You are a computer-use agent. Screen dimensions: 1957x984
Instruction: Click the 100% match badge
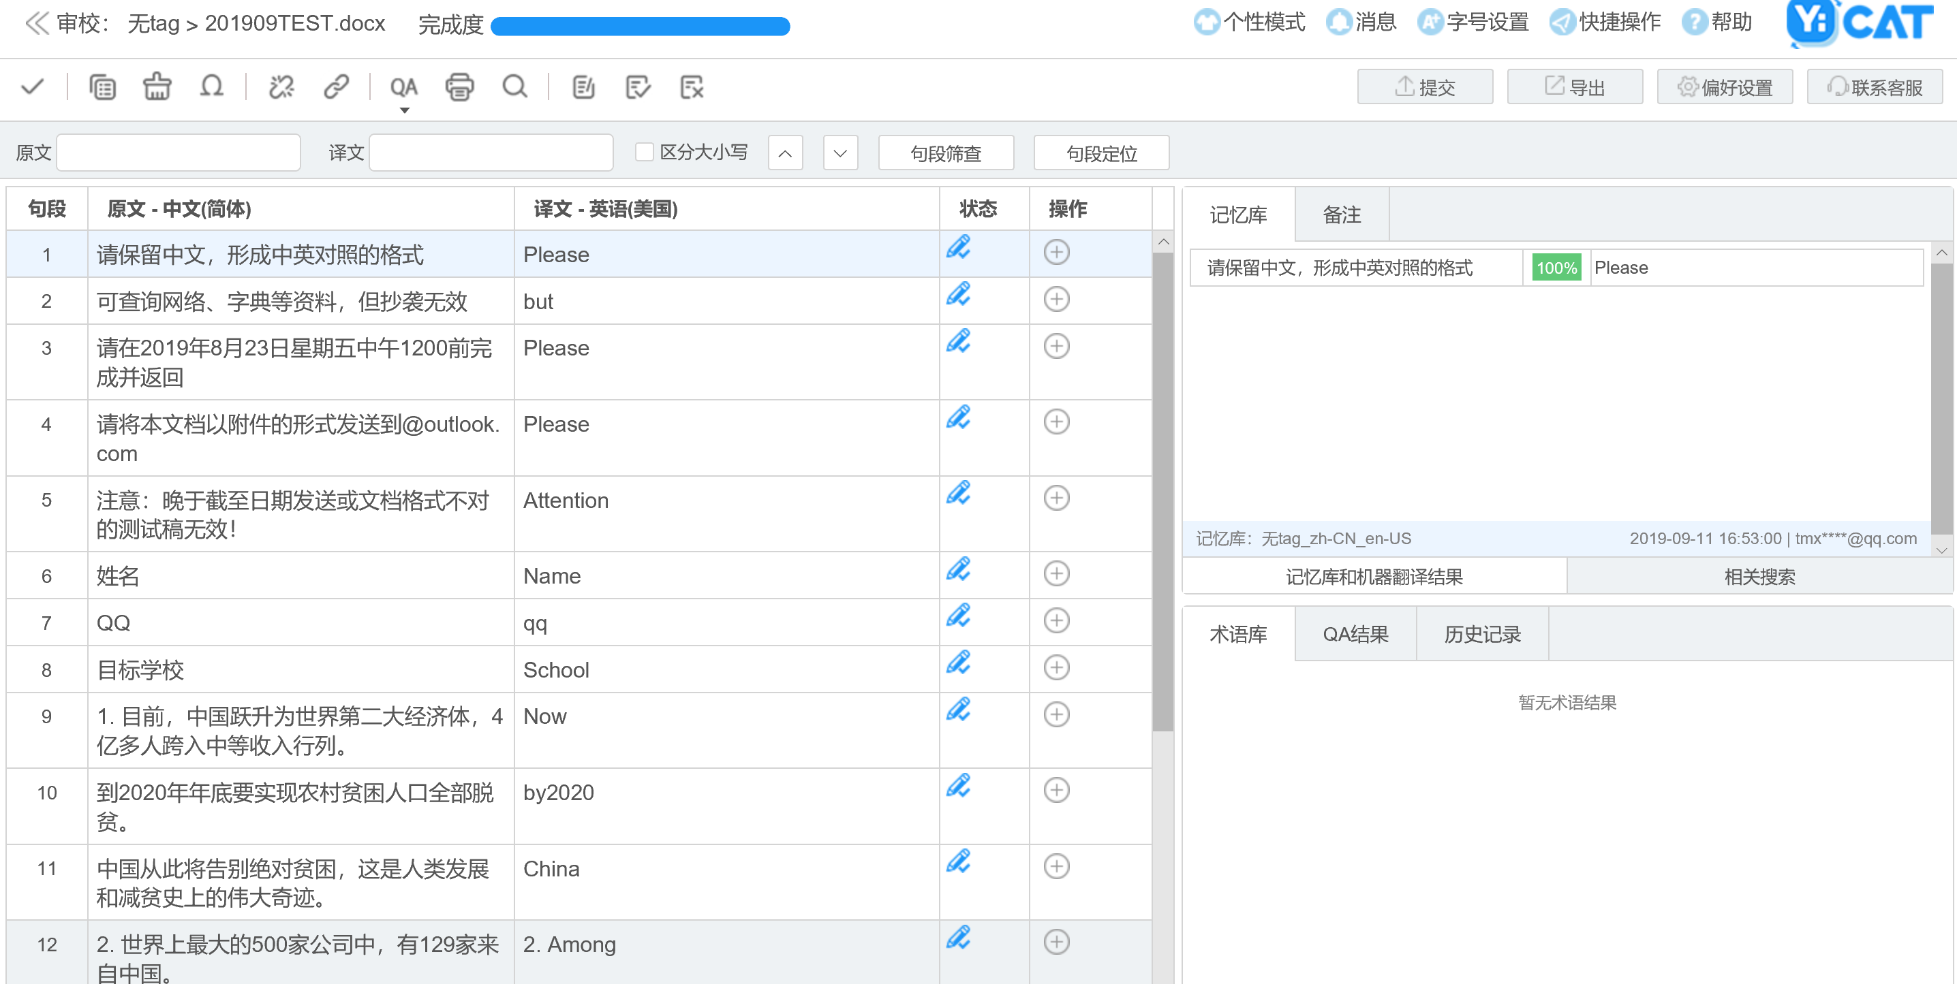click(1556, 268)
